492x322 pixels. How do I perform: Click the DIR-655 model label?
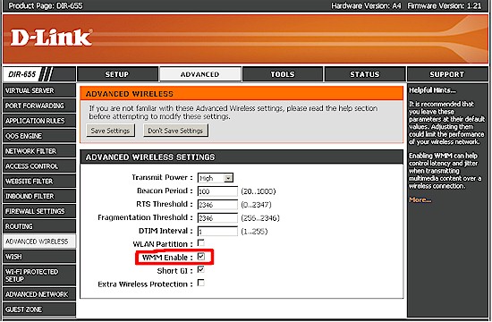pos(22,74)
